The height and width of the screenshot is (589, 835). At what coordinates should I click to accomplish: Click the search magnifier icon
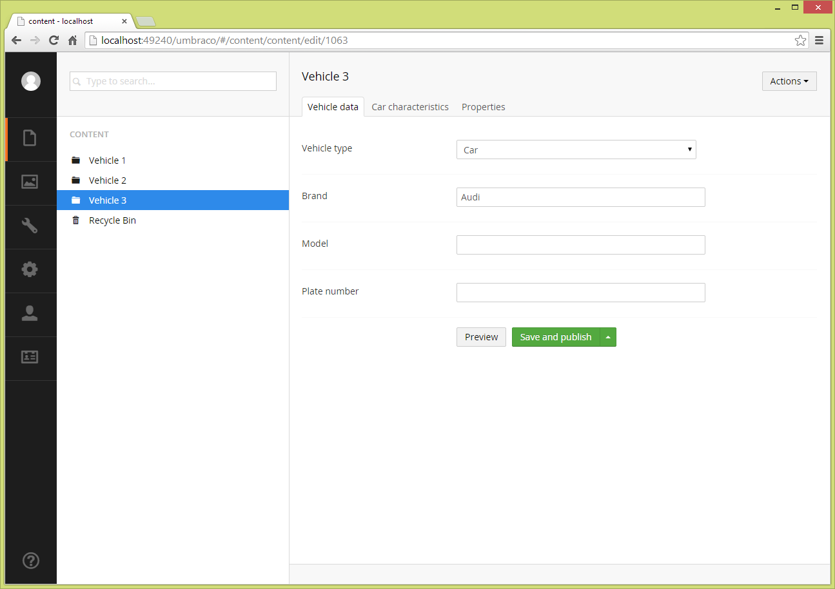click(77, 82)
